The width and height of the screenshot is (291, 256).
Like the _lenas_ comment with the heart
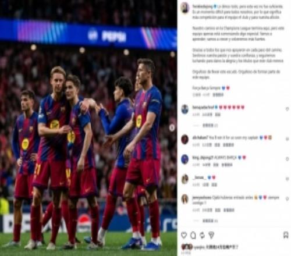click(x=288, y=179)
